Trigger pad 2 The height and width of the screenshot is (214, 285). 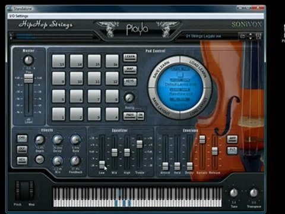click(77, 114)
